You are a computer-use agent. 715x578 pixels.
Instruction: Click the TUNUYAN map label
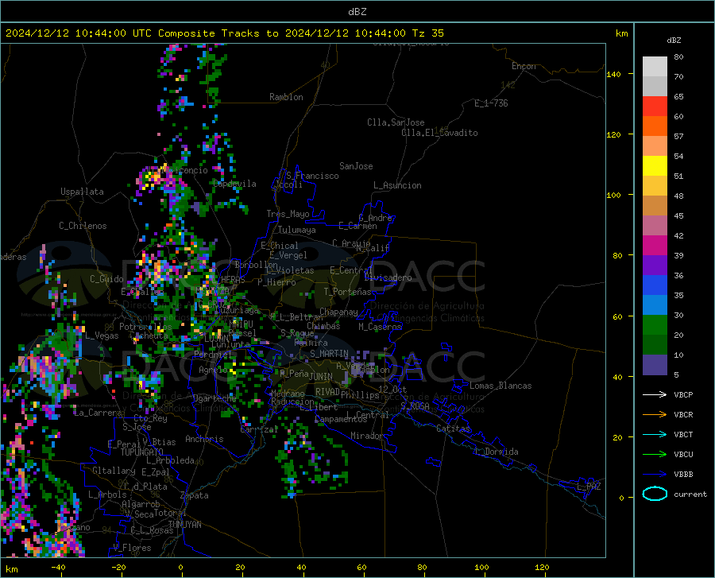[184, 525]
